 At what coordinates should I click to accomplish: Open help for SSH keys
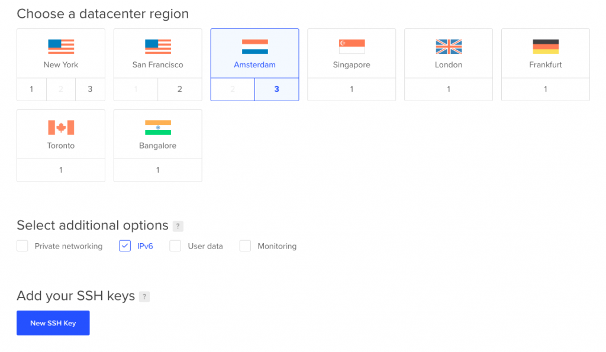pyautogui.click(x=144, y=297)
